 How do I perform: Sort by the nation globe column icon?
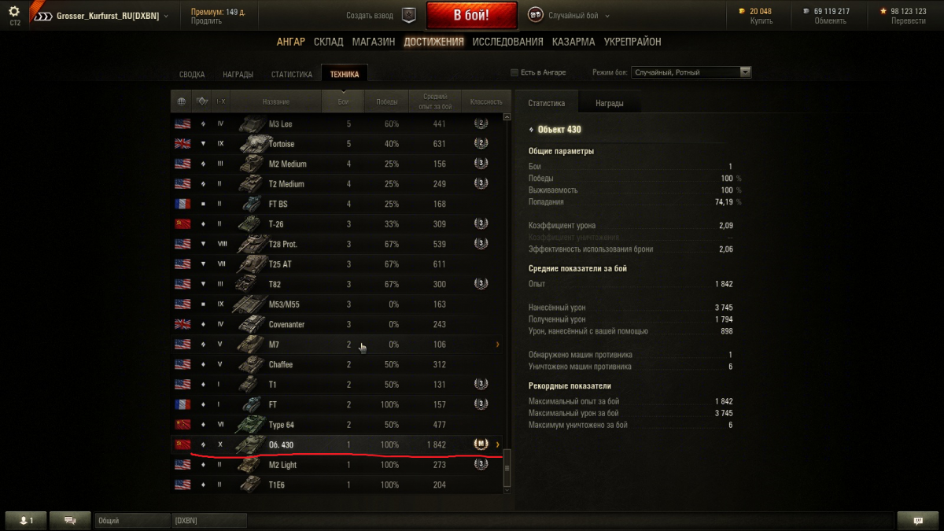[182, 101]
